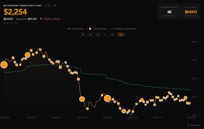Image resolution: width=204 pixels, height=129 pixels.
Task: Click the eye visibility icon beside PL
Action: tap(55, 5)
